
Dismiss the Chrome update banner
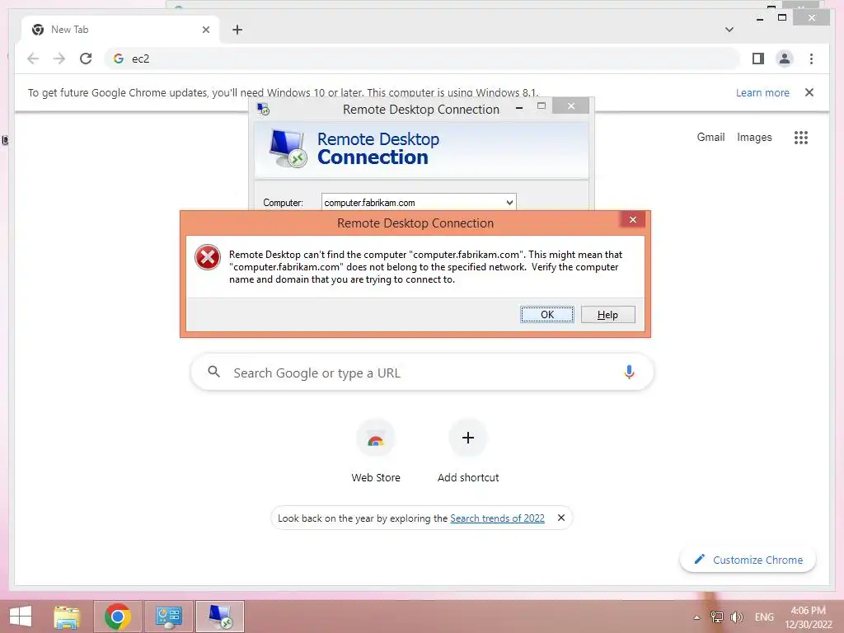[809, 92]
